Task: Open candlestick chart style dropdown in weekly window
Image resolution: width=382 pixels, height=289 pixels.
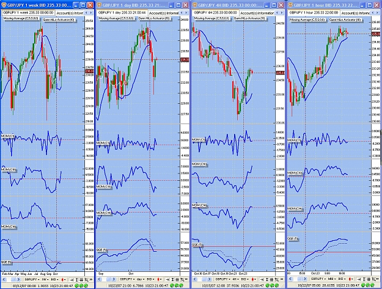Action: [x=64, y=279]
